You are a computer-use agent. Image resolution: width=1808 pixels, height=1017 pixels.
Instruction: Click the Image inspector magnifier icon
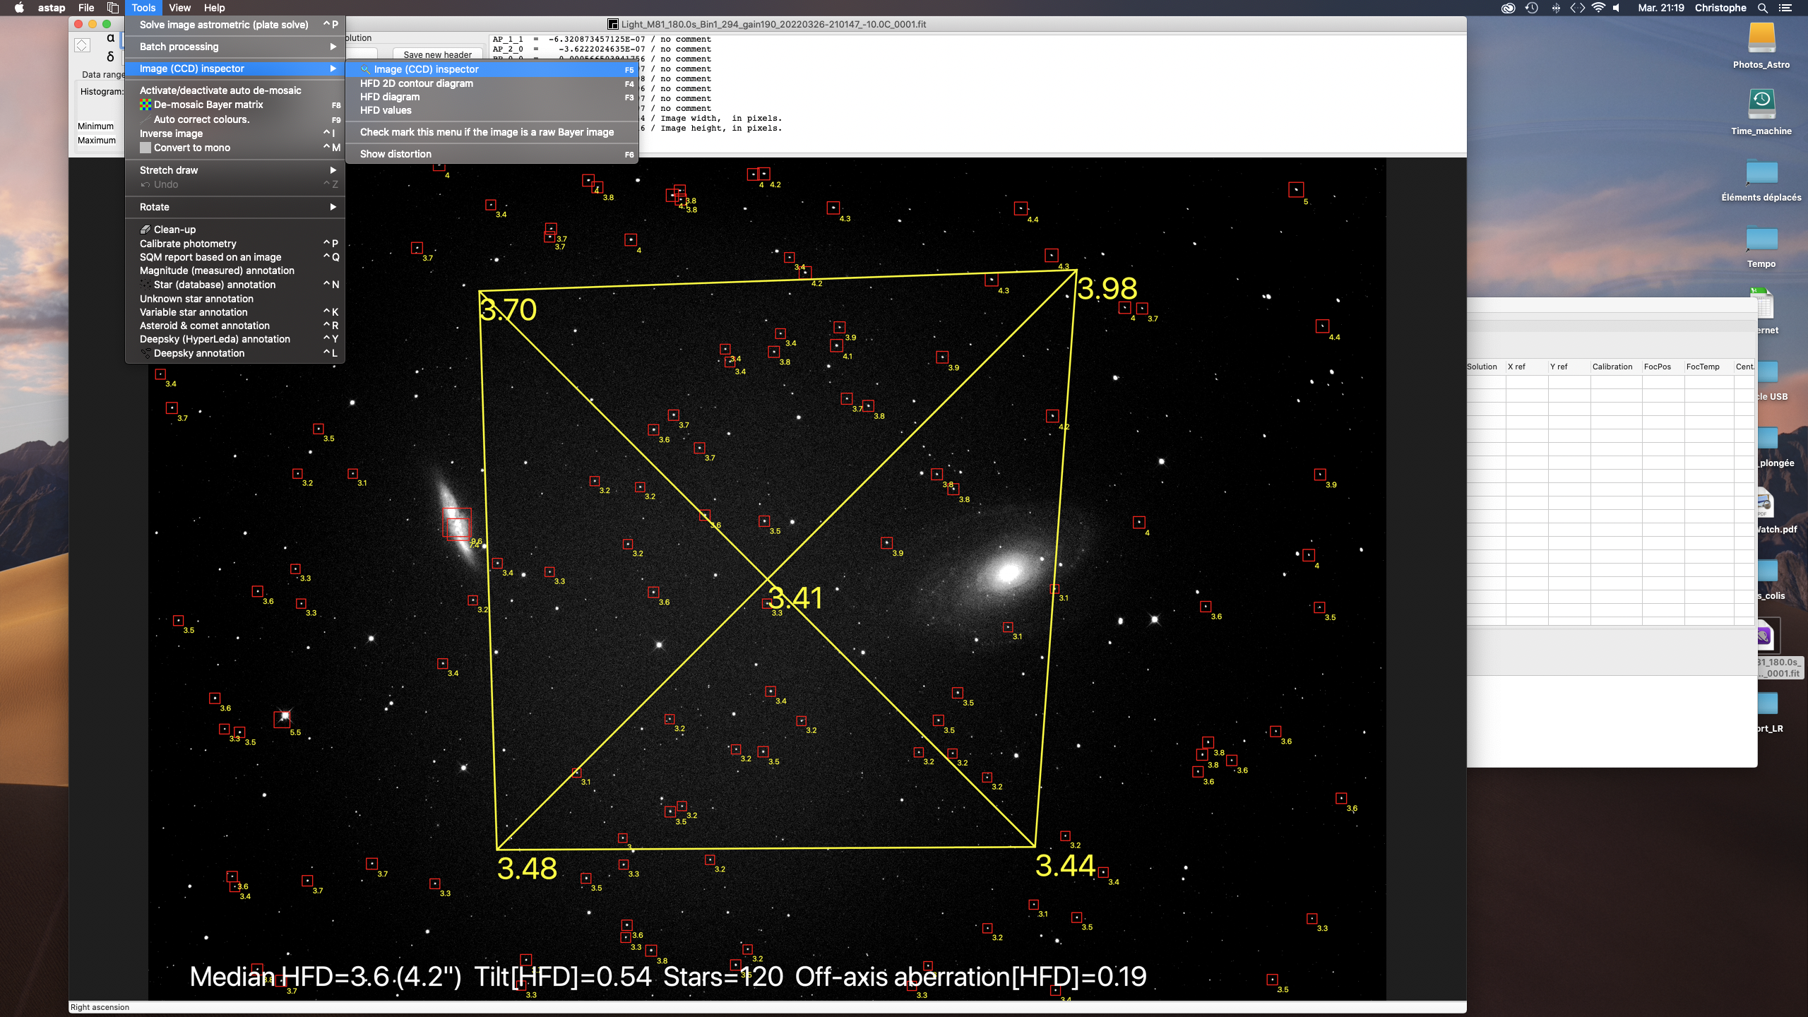coord(366,69)
